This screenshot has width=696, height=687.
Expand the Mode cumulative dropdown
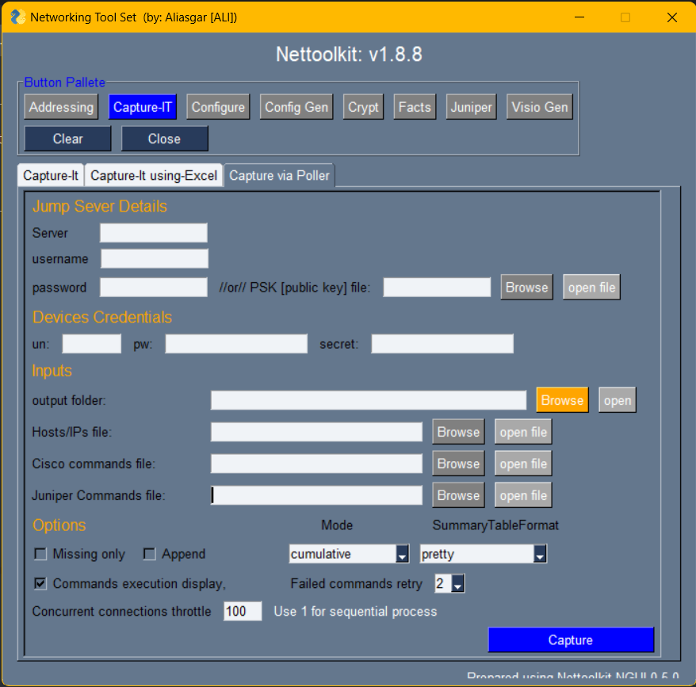click(402, 554)
